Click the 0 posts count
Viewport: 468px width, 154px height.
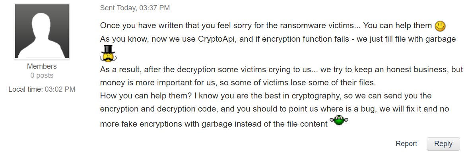click(42, 75)
